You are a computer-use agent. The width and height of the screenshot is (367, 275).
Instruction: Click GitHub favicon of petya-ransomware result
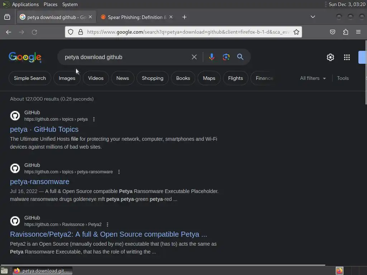pos(15,168)
